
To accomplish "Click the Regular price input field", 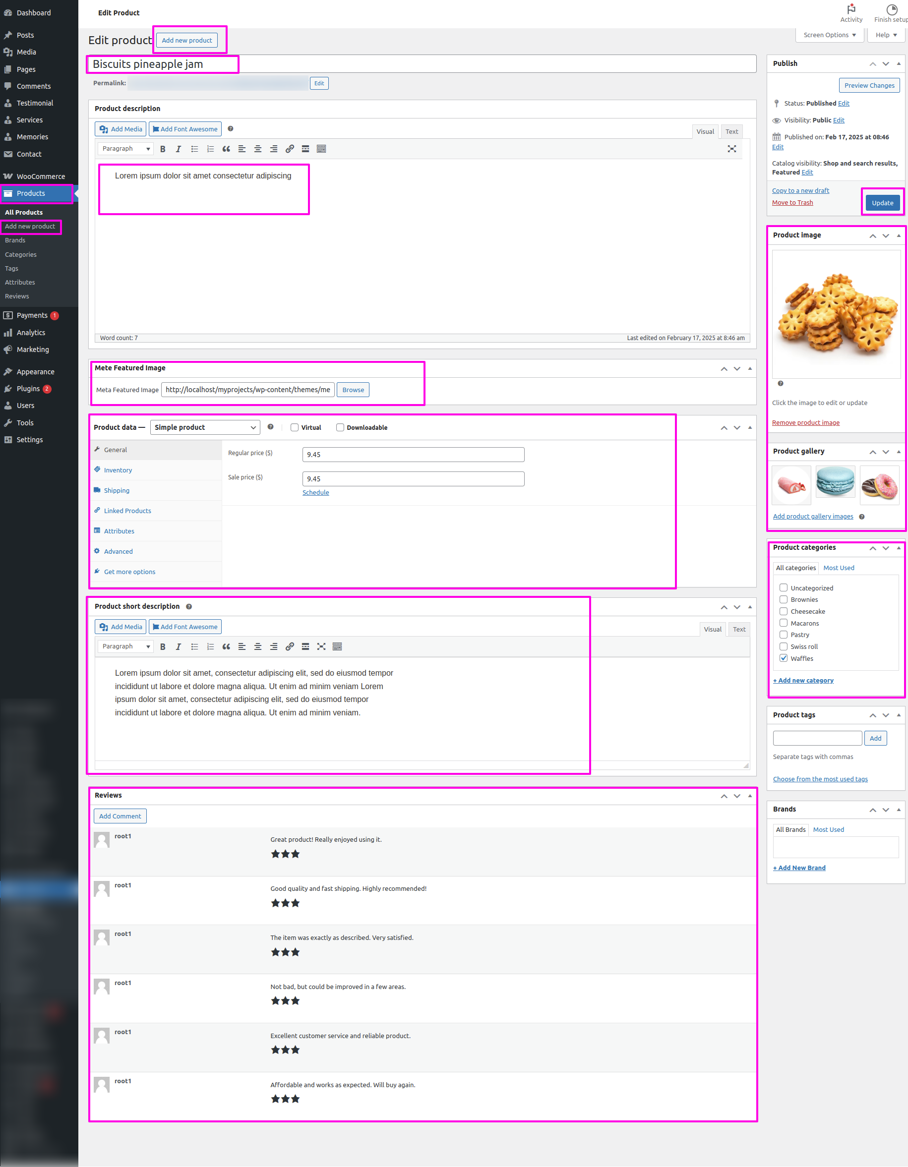I will pyautogui.click(x=413, y=455).
